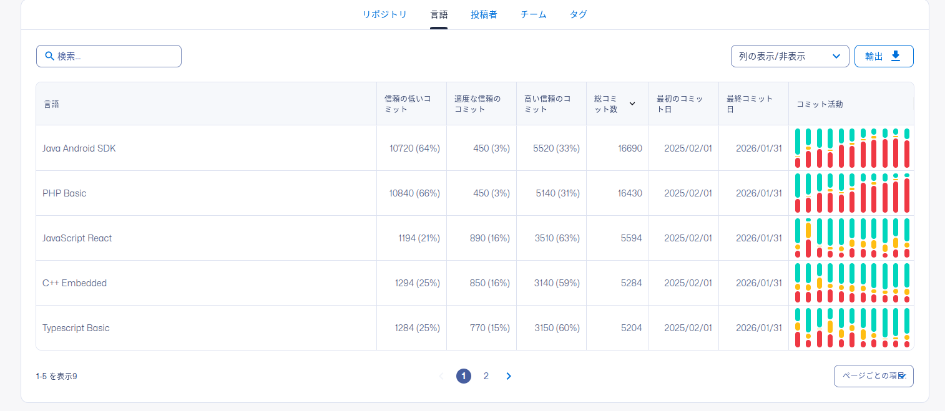
Task: Sort by 信頼の低いコミット column header
Action: (x=408, y=104)
